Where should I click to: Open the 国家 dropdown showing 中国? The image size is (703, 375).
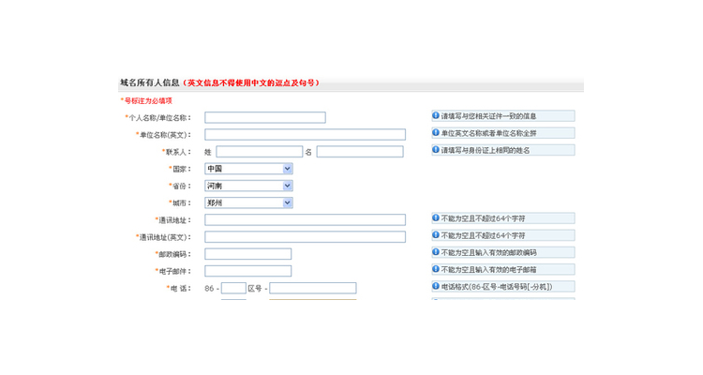coord(248,169)
